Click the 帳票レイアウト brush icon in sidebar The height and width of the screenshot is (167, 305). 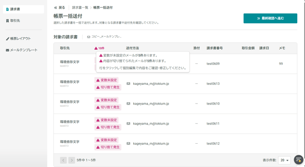[x=7, y=39]
